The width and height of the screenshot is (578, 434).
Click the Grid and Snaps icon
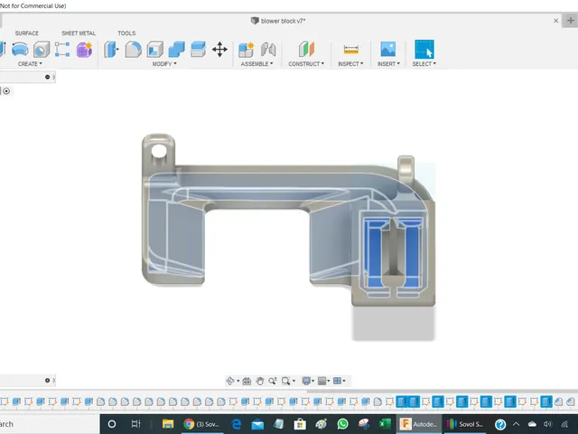[322, 381]
